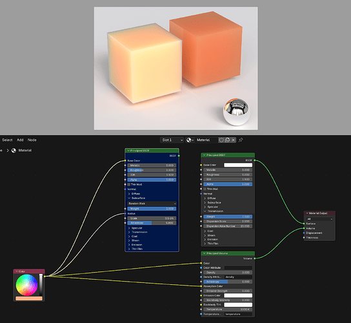This screenshot has height=323, width=351.
Task: Click the Normal socket on blue Principled BSDF
Action: click(x=125, y=189)
